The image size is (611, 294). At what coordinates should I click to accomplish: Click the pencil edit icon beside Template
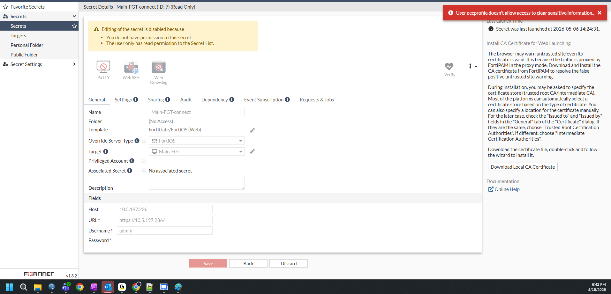point(252,130)
